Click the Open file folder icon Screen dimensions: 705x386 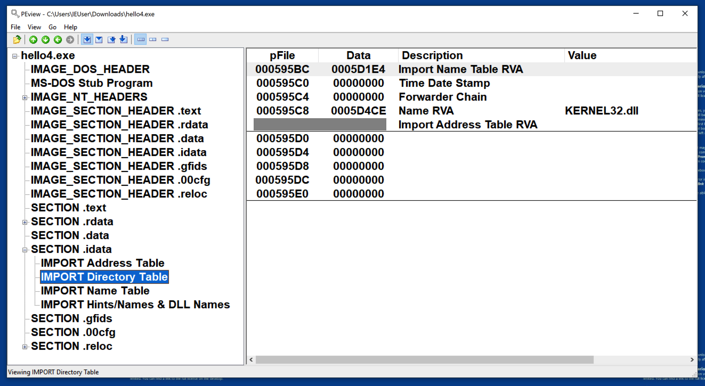(x=17, y=39)
